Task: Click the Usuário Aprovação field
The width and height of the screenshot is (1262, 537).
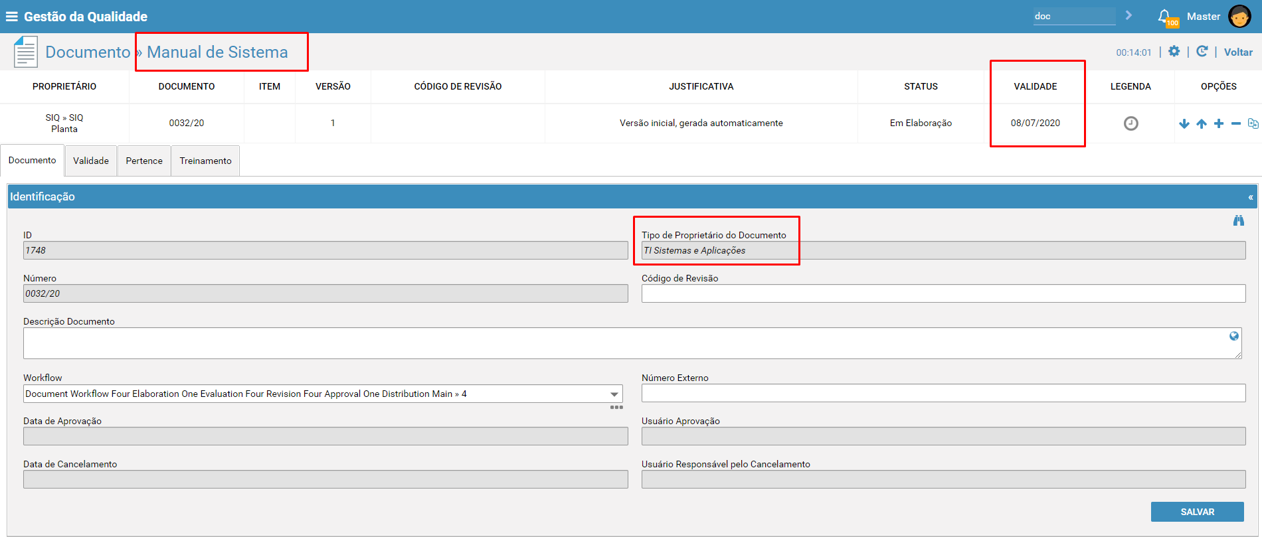Action: [x=943, y=436]
